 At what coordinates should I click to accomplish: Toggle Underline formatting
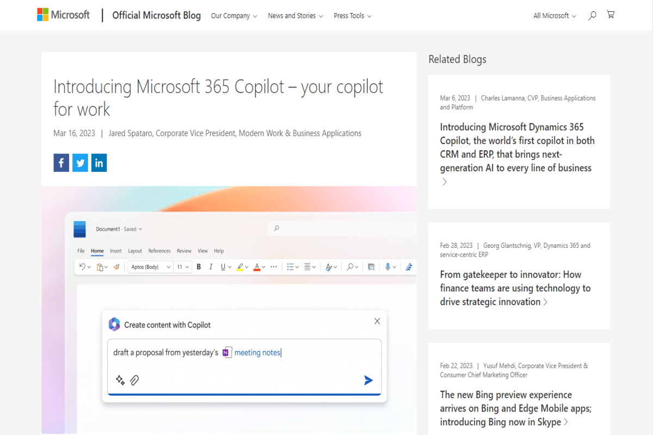pyautogui.click(x=224, y=266)
